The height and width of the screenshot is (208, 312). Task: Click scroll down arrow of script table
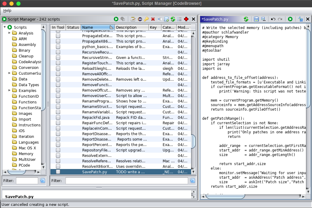pos(193,172)
